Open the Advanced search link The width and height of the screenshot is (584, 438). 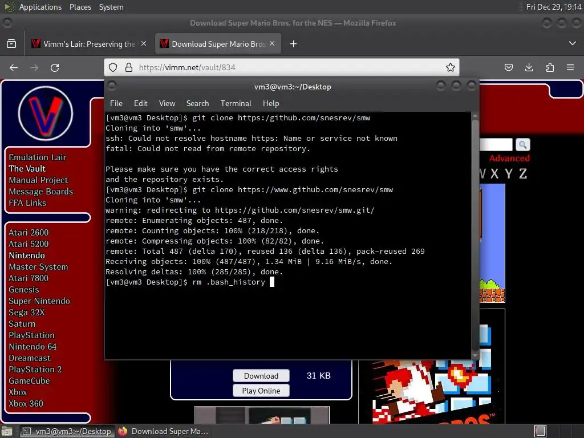pyautogui.click(x=509, y=159)
